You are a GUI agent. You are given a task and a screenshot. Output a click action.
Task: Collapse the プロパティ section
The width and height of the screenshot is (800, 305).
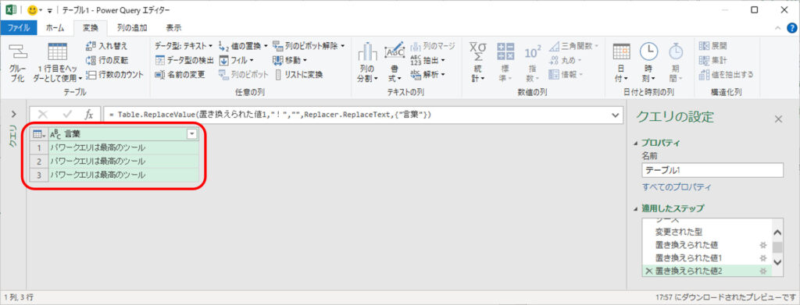coord(635,143)
